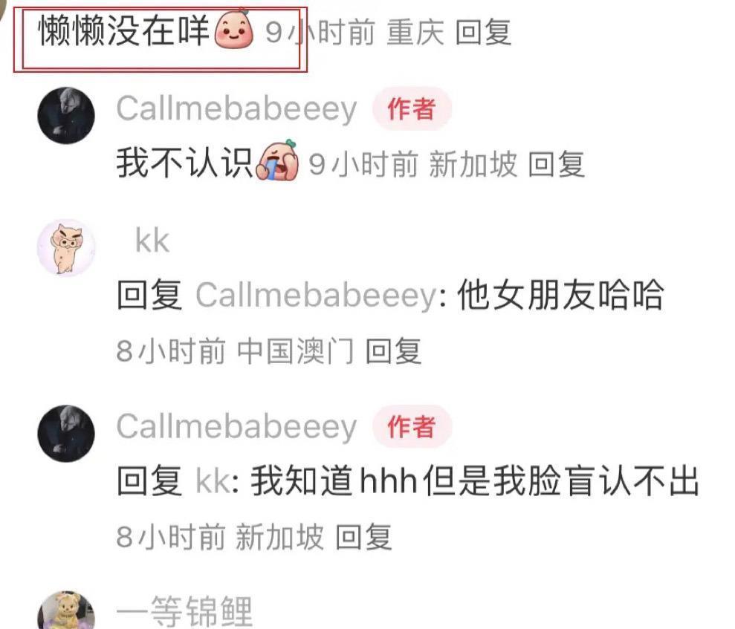735x629 pixels.
Task: Tap the second 作者 author badge
Action: click(412, 427)
